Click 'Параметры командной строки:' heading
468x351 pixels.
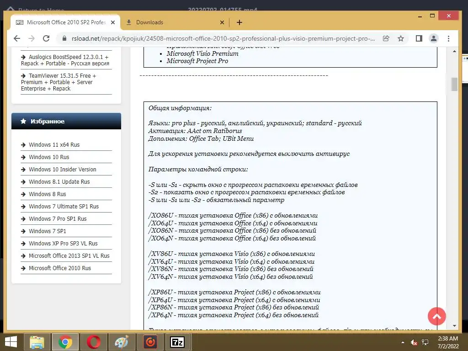[x=198, y=169]
